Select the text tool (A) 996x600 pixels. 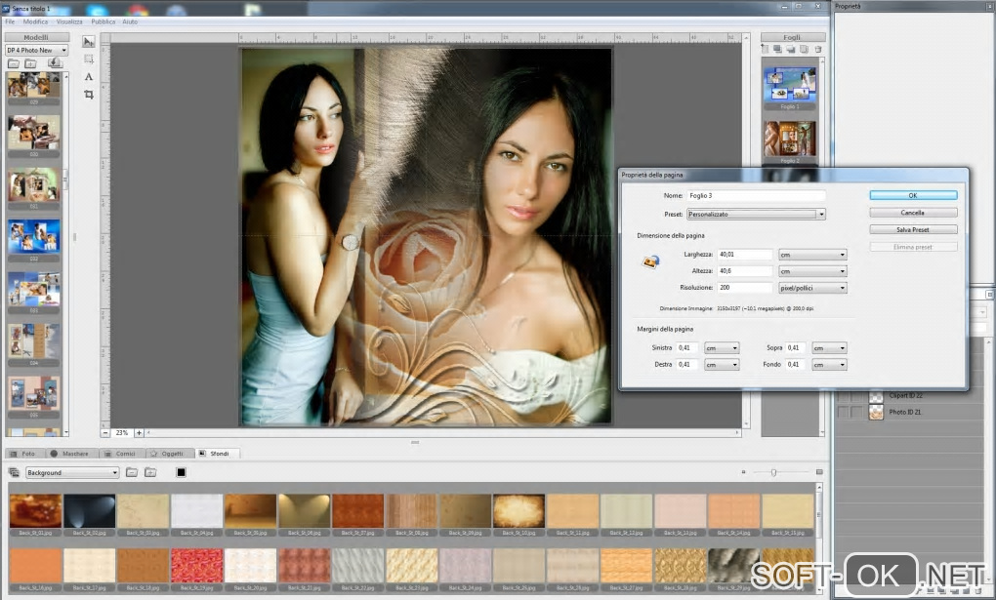point(88,77)
